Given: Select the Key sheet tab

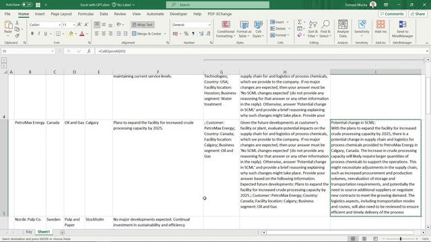Looking at the screenshot, I should 29,232.
